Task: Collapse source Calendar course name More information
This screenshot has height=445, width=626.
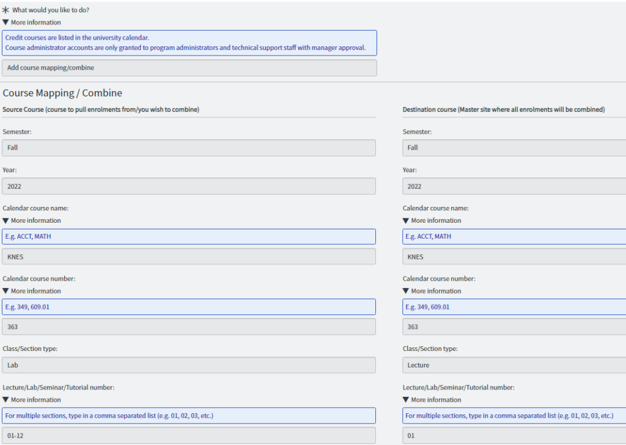Action: pos(32,220)
